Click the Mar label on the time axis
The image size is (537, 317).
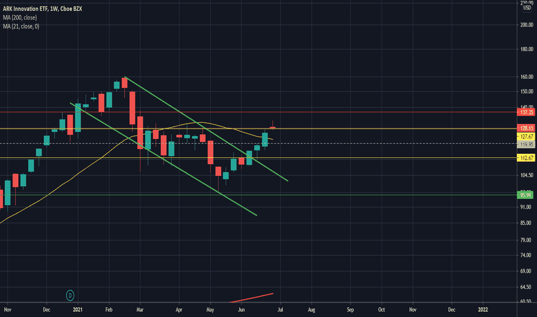pos(140,310)
